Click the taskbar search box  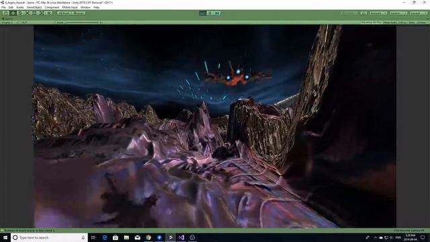[49, 237]
